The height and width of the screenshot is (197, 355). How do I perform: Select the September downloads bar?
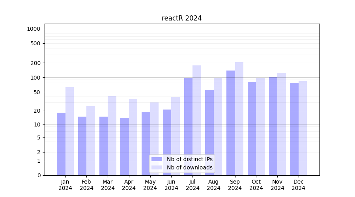click(239, 119)
